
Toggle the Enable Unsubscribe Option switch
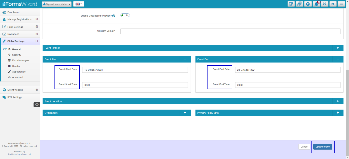[x=125, y=15]
